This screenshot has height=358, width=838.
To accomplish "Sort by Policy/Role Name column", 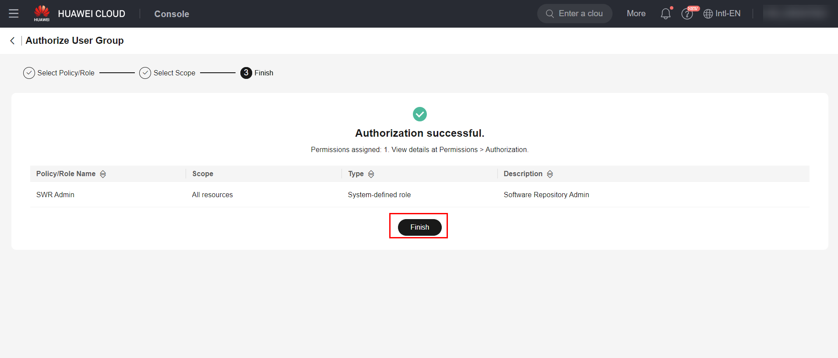I will pos(103,174).
